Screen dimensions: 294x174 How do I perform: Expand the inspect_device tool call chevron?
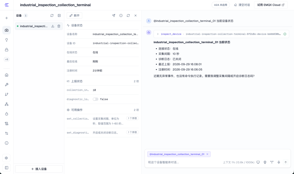pyautogui.click(x=158, y=34)
